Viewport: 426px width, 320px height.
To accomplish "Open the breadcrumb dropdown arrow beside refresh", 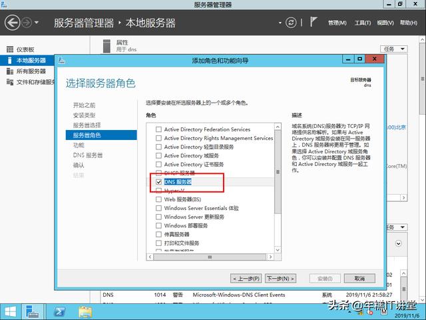I will click(280, 23).
